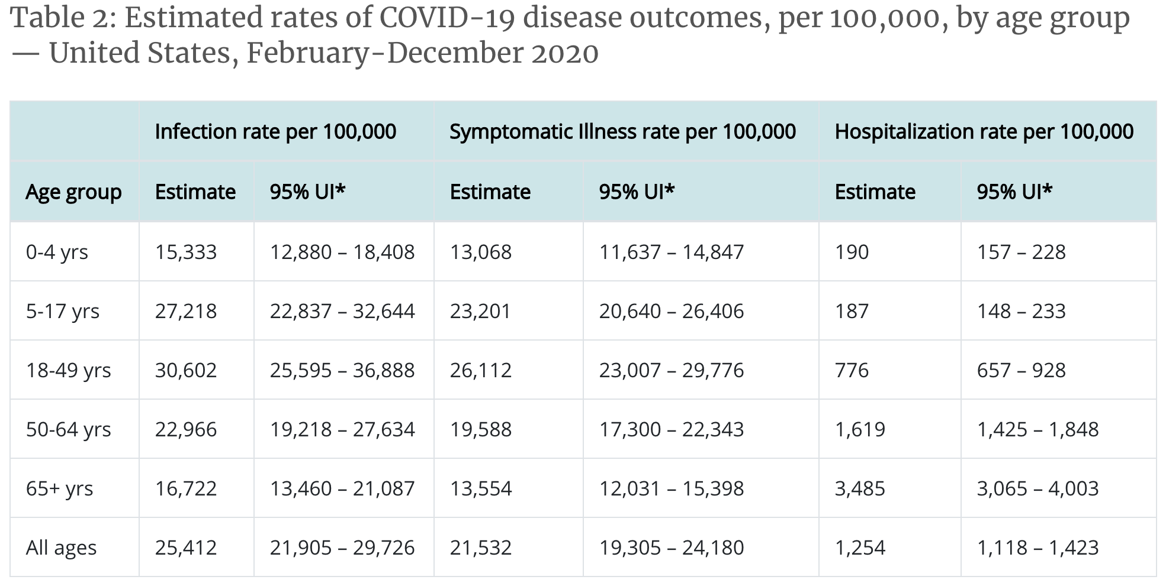Click the symptomatic estimate 13,554 cell
Viewport: 1166px width, 583px height.
480,488
